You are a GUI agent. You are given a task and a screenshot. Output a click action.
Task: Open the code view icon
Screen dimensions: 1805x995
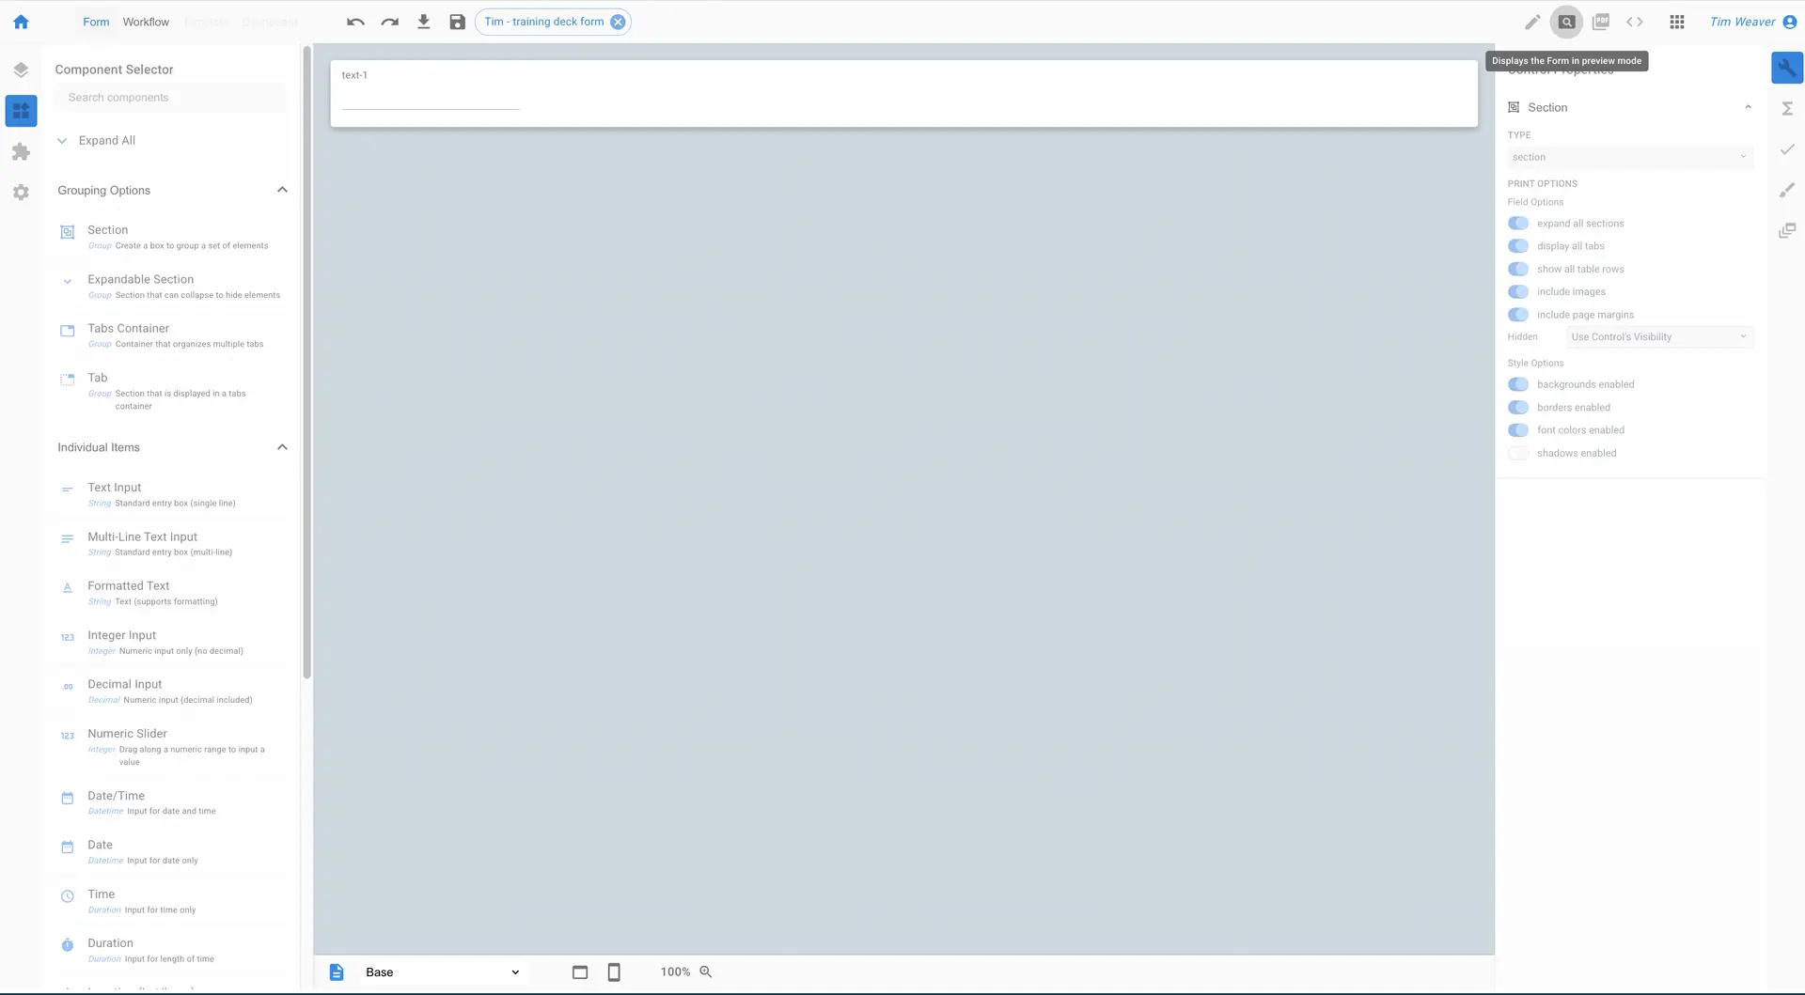point(1636,22)
